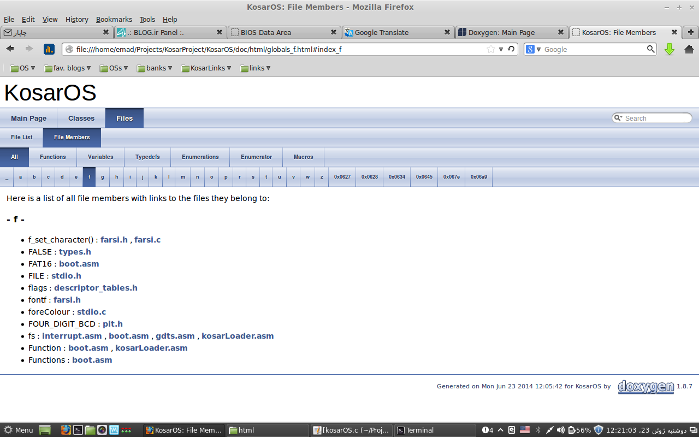Open the Menu button on the panel

(x=18, y=430)
